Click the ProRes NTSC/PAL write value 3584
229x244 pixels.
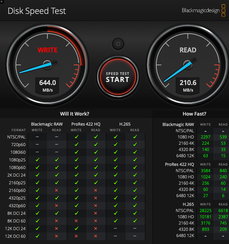pos(205,170)
